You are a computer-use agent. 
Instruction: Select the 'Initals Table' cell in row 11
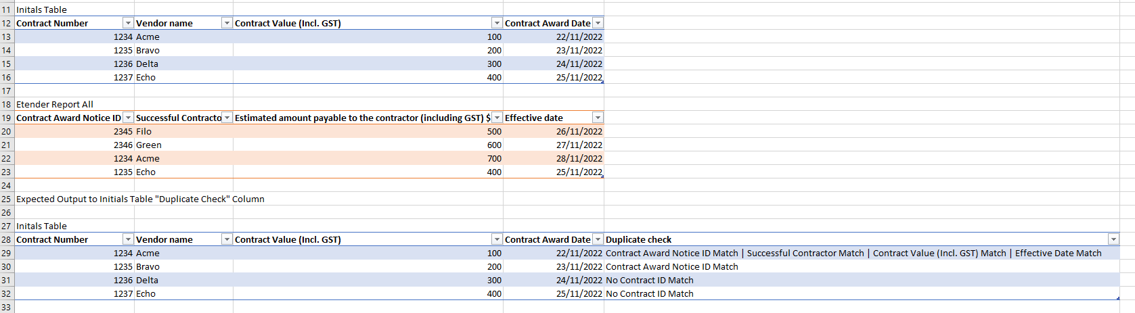74,9
